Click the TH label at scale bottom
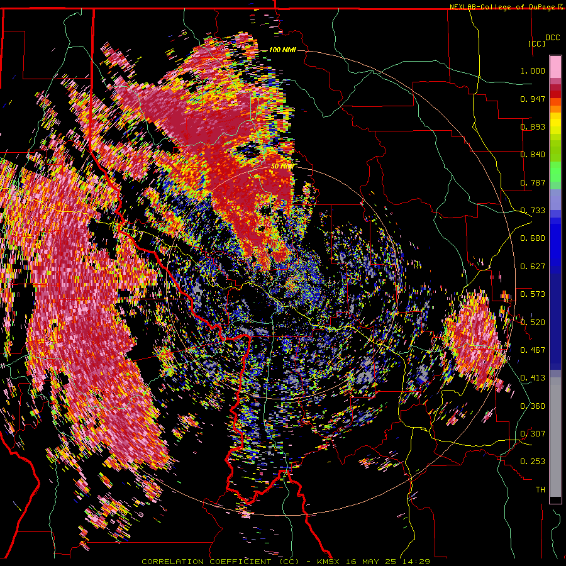The image size is (566, 566). [x=540, y=490]
